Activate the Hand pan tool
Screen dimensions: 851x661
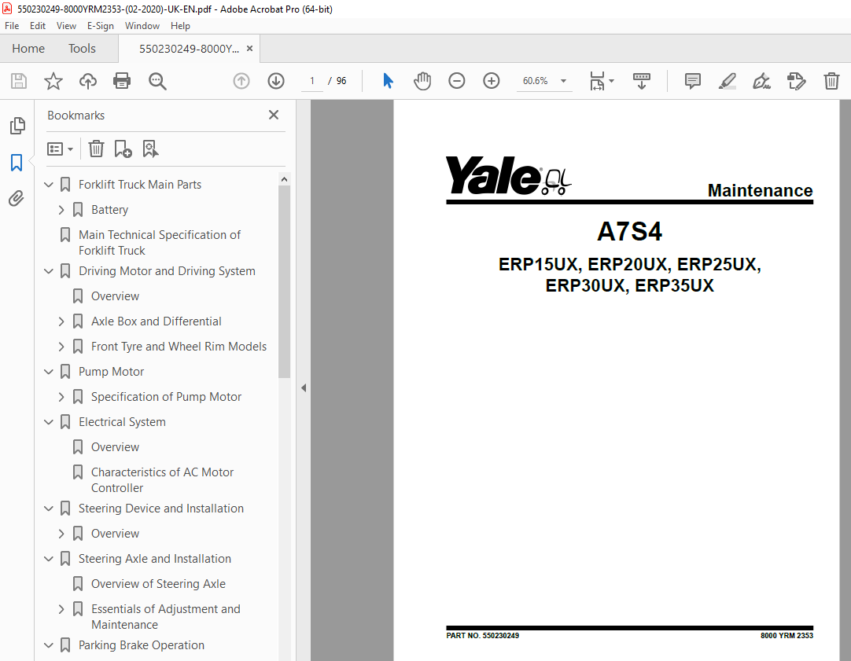(x=422, y=81)
